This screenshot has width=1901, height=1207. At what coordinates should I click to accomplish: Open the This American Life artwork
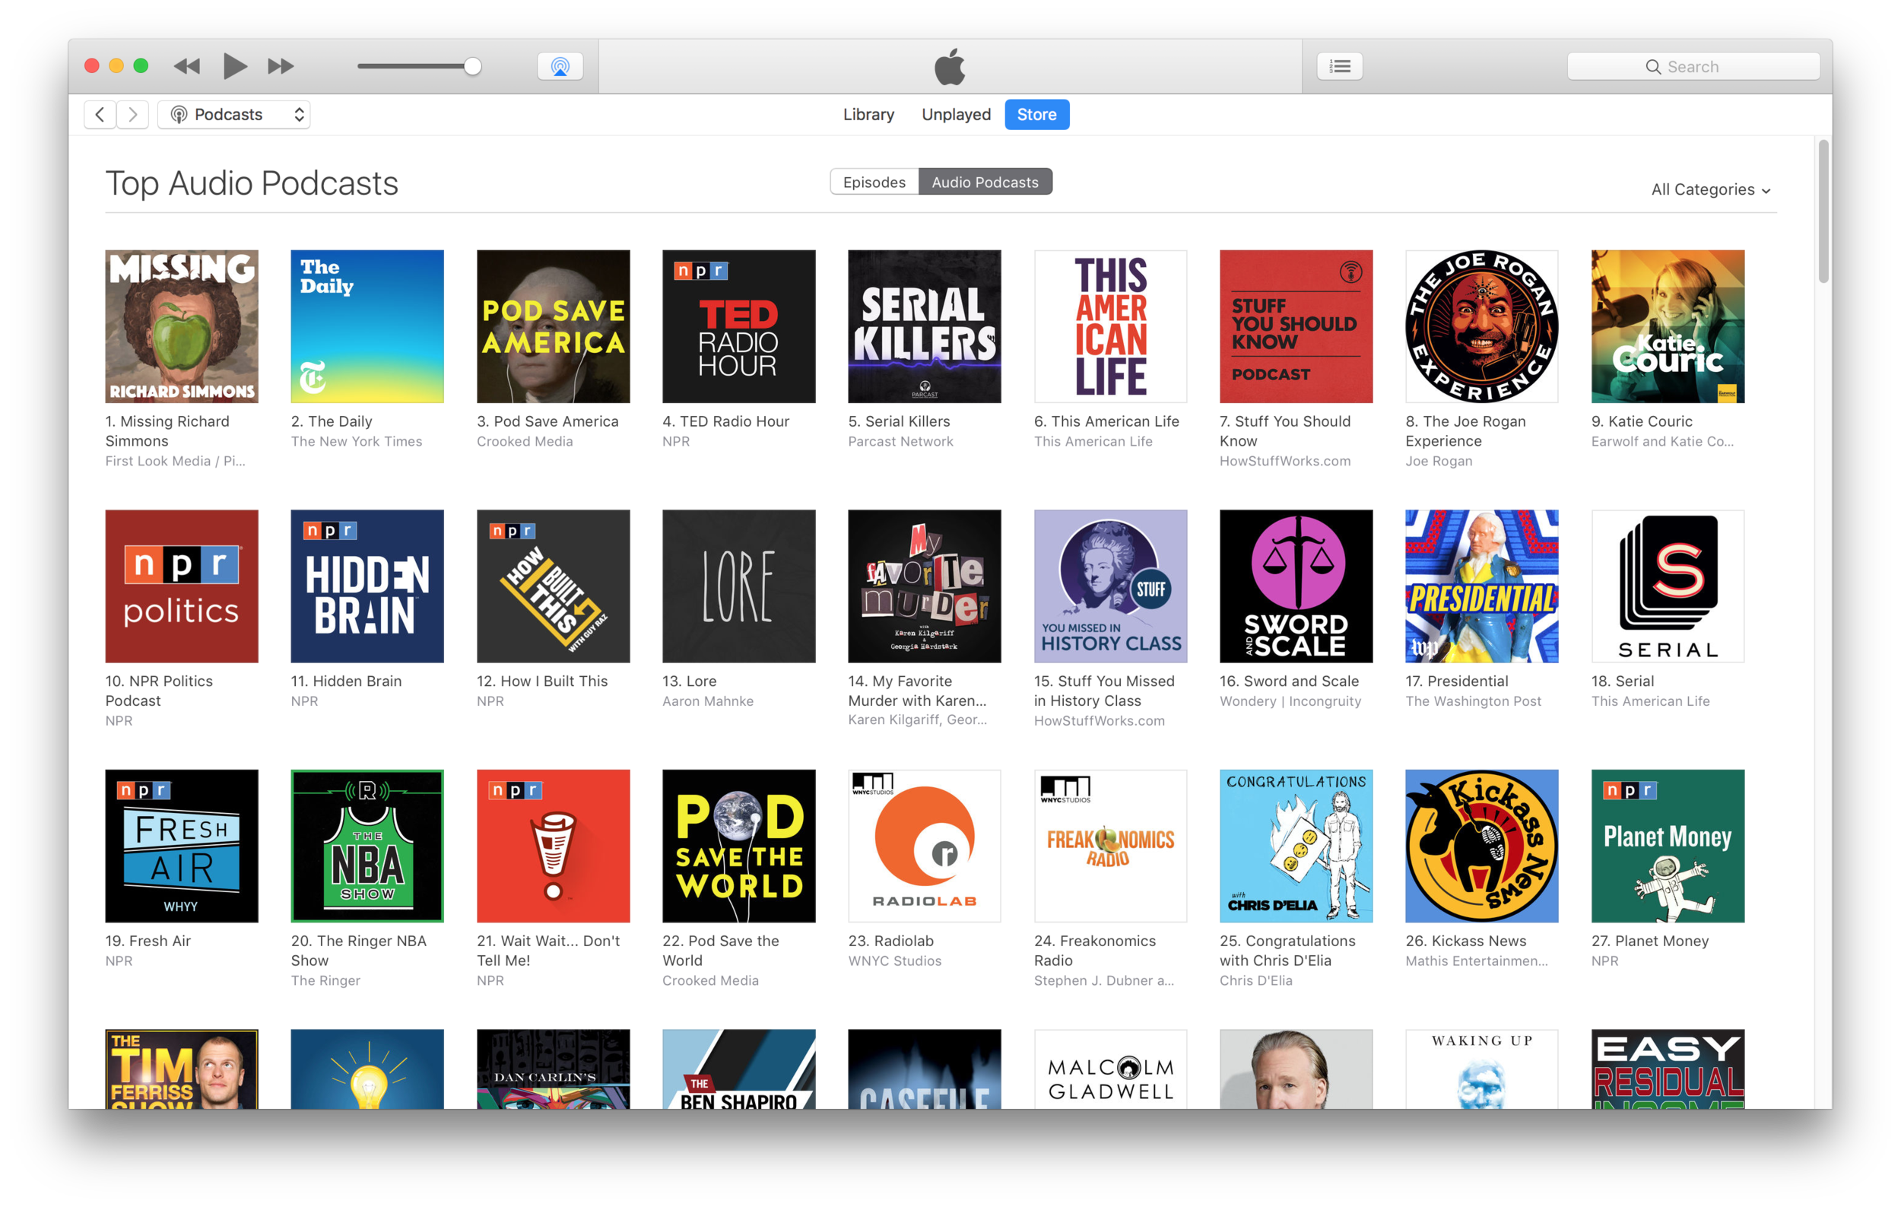(1111, 327)
